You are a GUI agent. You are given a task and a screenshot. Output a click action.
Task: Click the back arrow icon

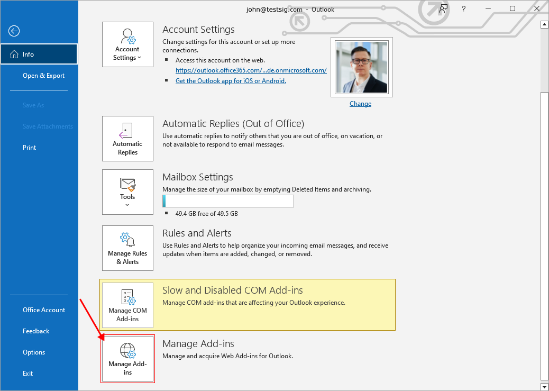14,31
